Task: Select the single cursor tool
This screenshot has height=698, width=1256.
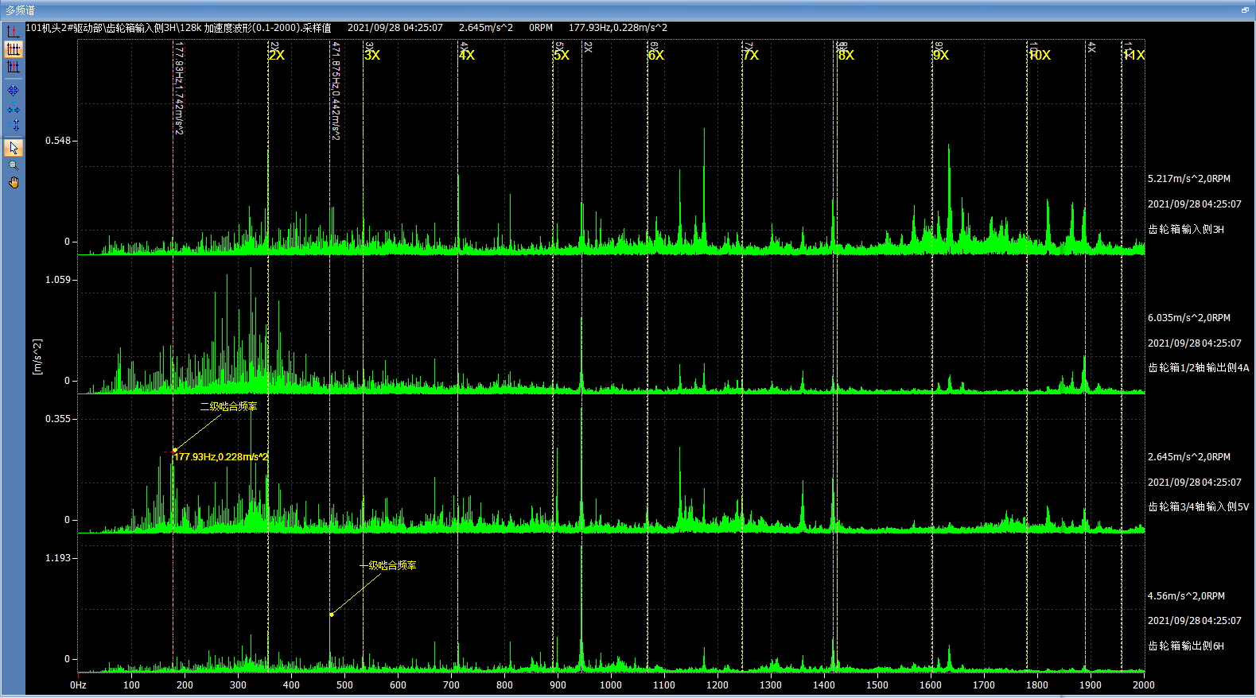Action: pyautogui.click(x=13, y=31)
